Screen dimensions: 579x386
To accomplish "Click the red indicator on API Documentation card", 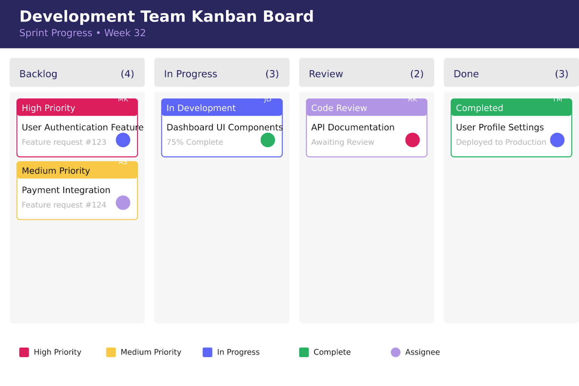I will pyautogui.click(x=412, y=140).
